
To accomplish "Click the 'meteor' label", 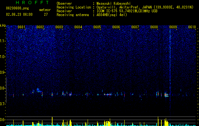I will click(45, 10).
